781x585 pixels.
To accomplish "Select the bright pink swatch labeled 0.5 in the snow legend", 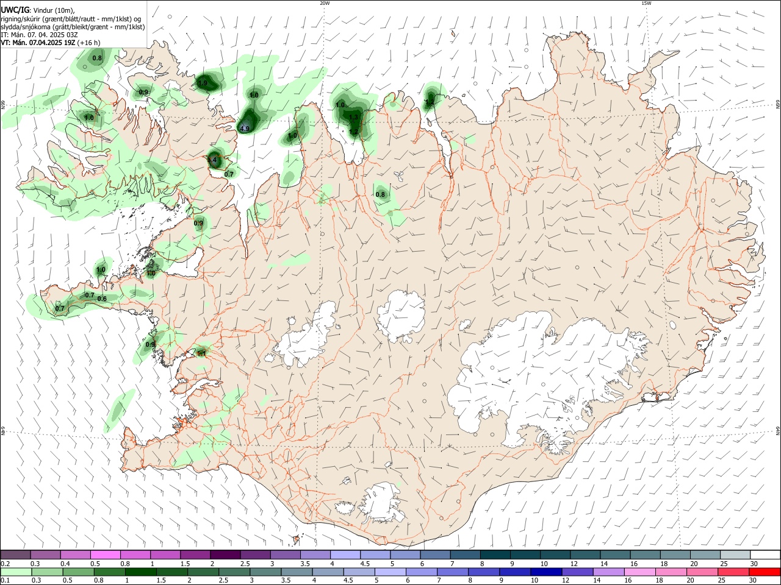I will click(x=105, y=555).
